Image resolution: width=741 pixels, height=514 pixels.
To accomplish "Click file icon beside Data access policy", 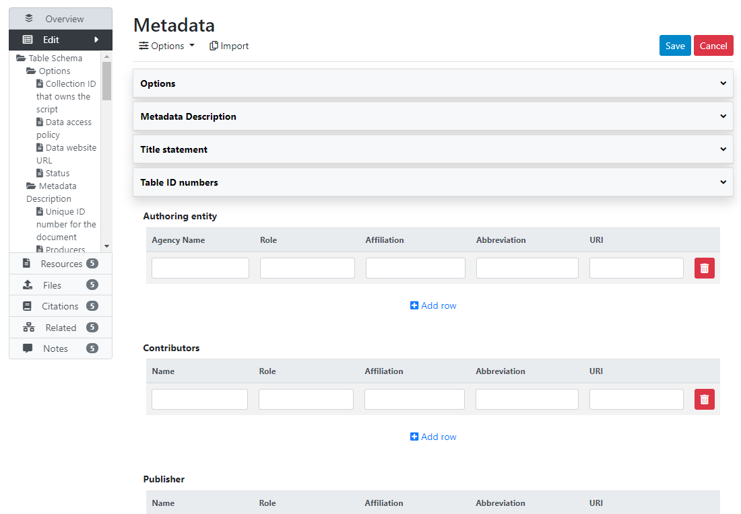I will coord(40,122).
